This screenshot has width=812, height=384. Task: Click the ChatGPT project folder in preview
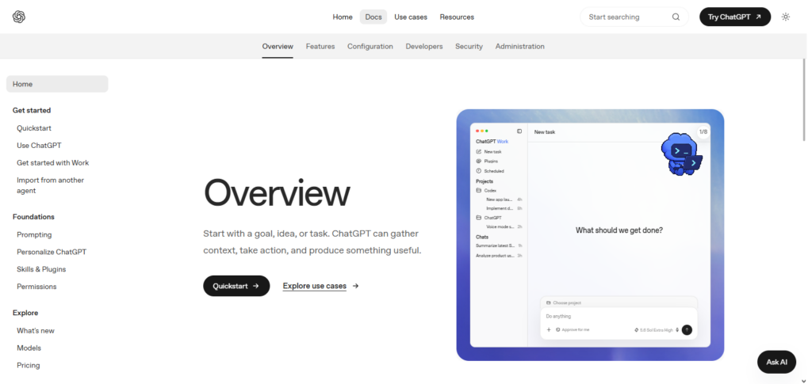488,218
